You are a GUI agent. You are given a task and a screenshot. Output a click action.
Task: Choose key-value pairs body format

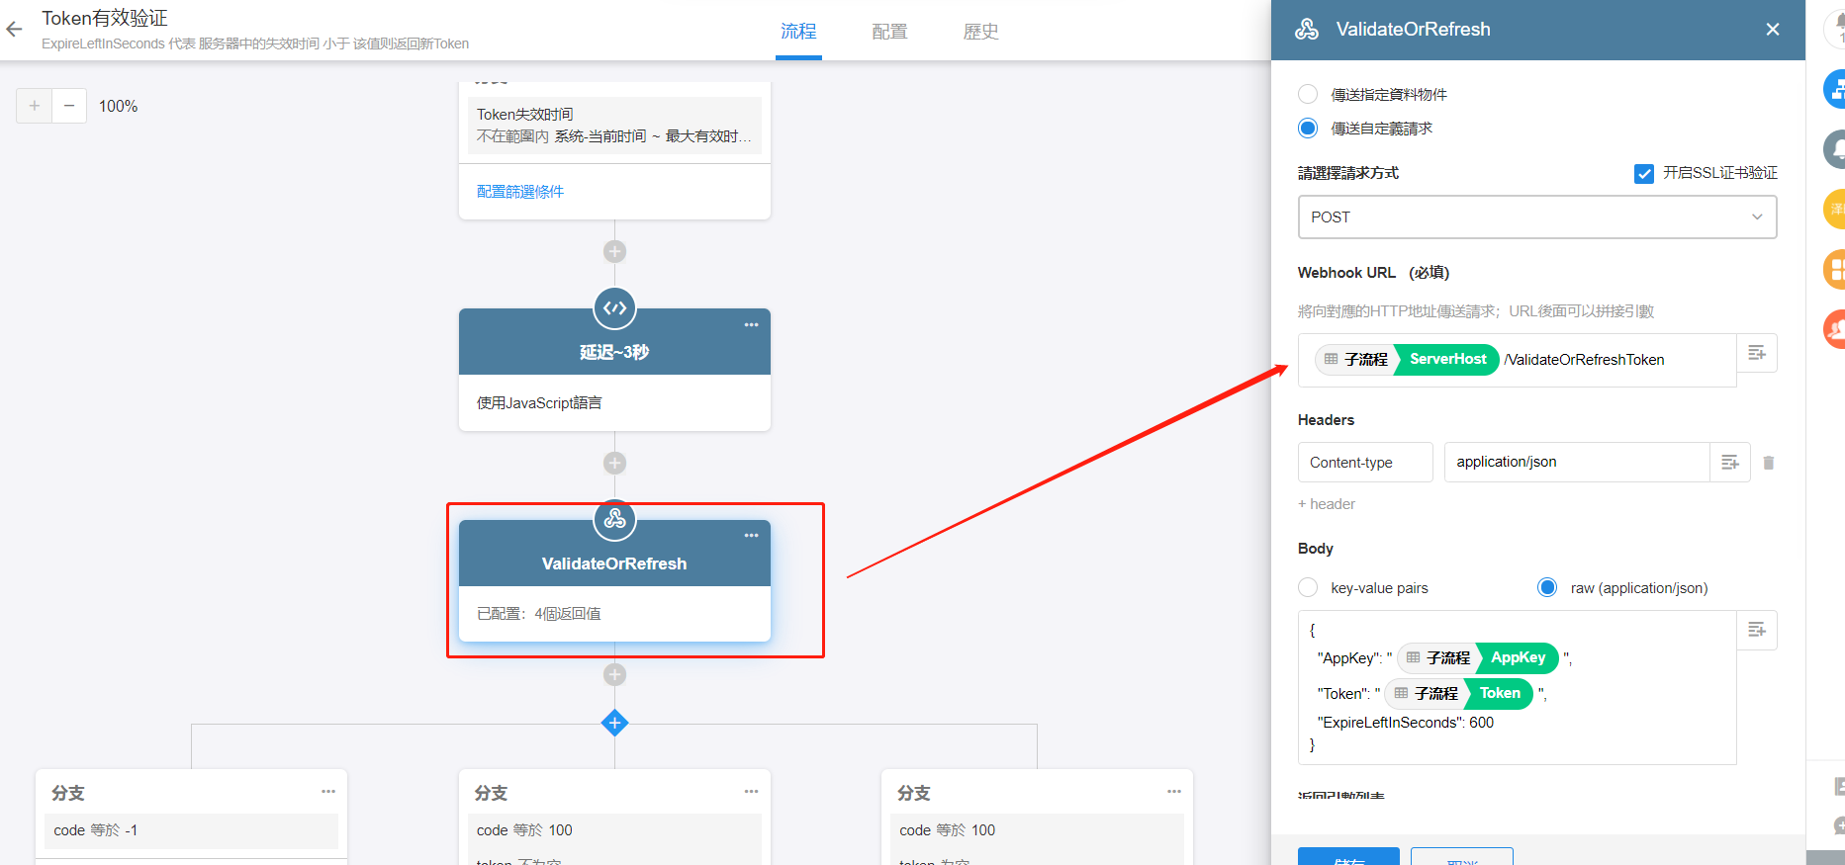1308,587
